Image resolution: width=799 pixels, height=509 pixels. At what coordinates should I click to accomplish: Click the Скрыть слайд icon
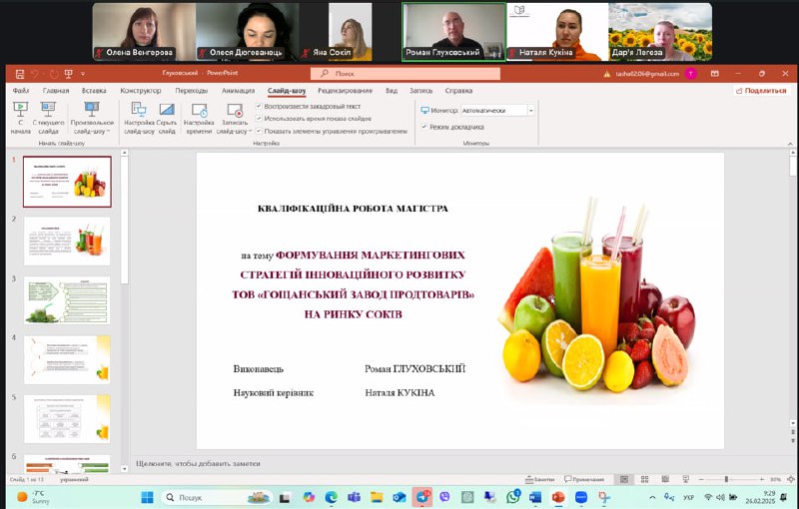pyautogui.click(x=166, y=112)
